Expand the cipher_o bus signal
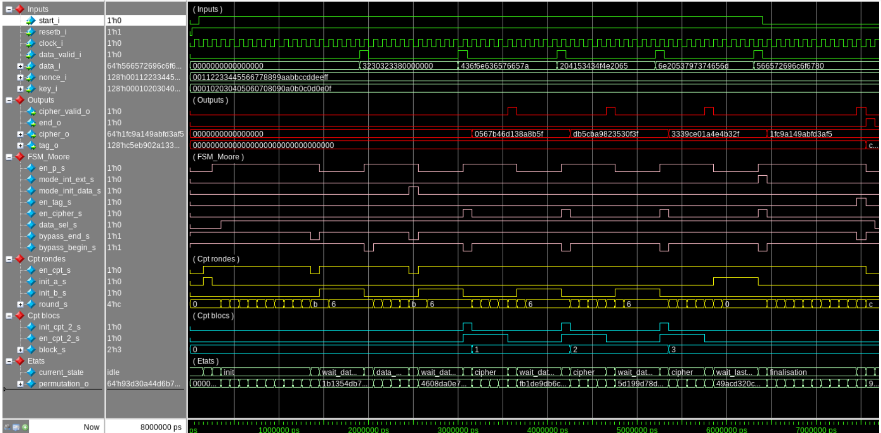This screenshot has height=433, width=881. [x=20, y=134]
